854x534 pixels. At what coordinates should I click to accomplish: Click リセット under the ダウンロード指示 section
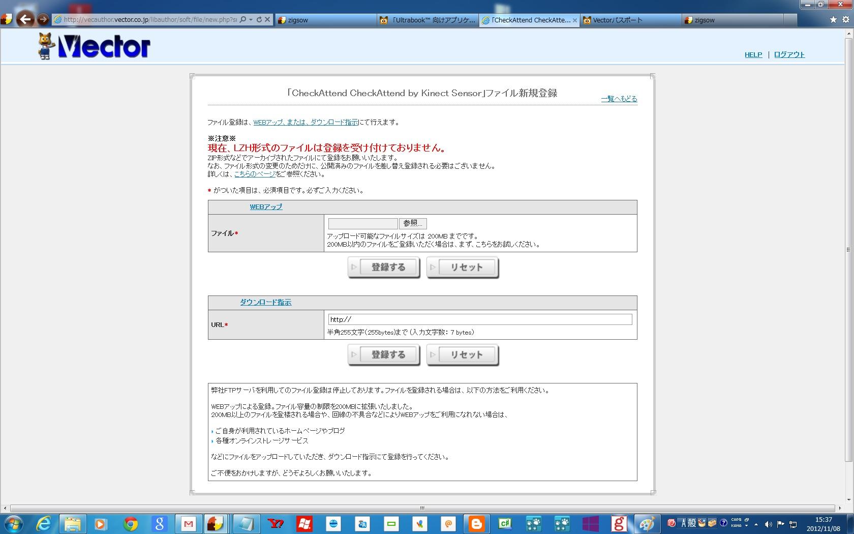click(463, 355)
